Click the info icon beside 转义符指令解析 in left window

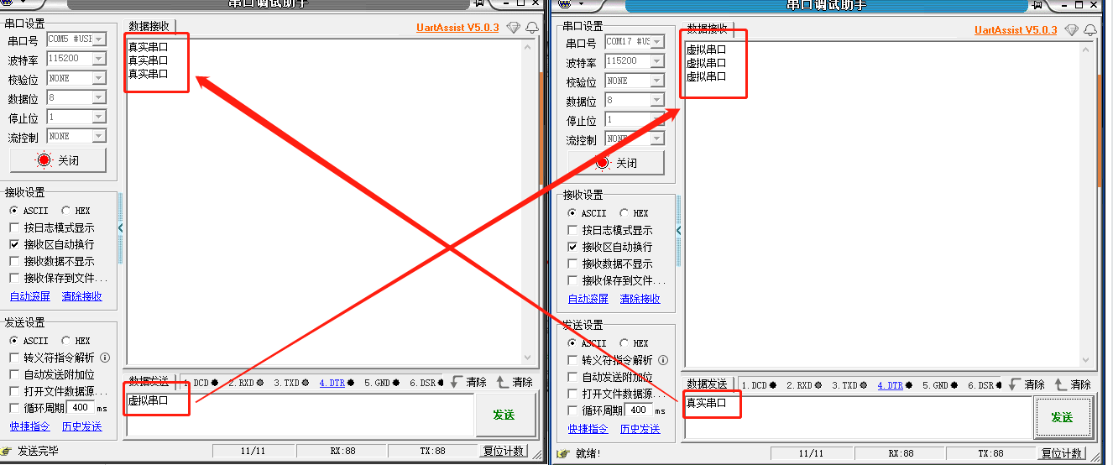(x=105, y=358)
